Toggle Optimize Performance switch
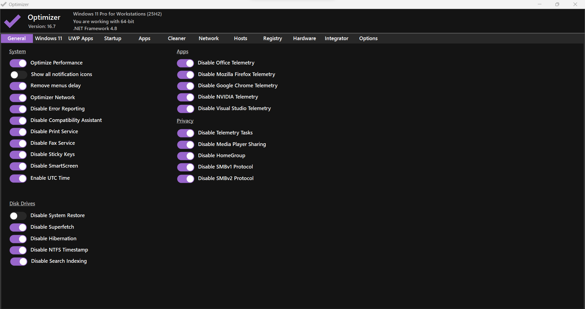The height and width of the screenshot is (309, 585). click(x=18, y=63)
